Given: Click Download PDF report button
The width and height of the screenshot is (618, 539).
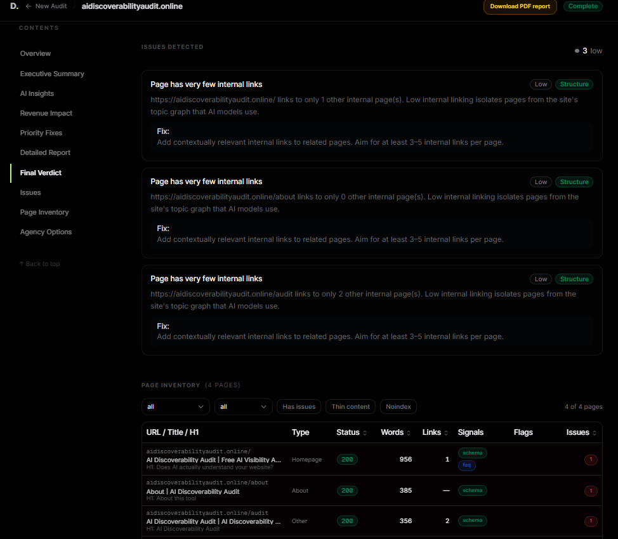Looking at the screenshot, I should (x=520, y=6).
